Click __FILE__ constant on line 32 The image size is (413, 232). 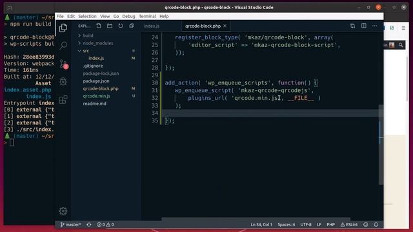coord(301,98)
